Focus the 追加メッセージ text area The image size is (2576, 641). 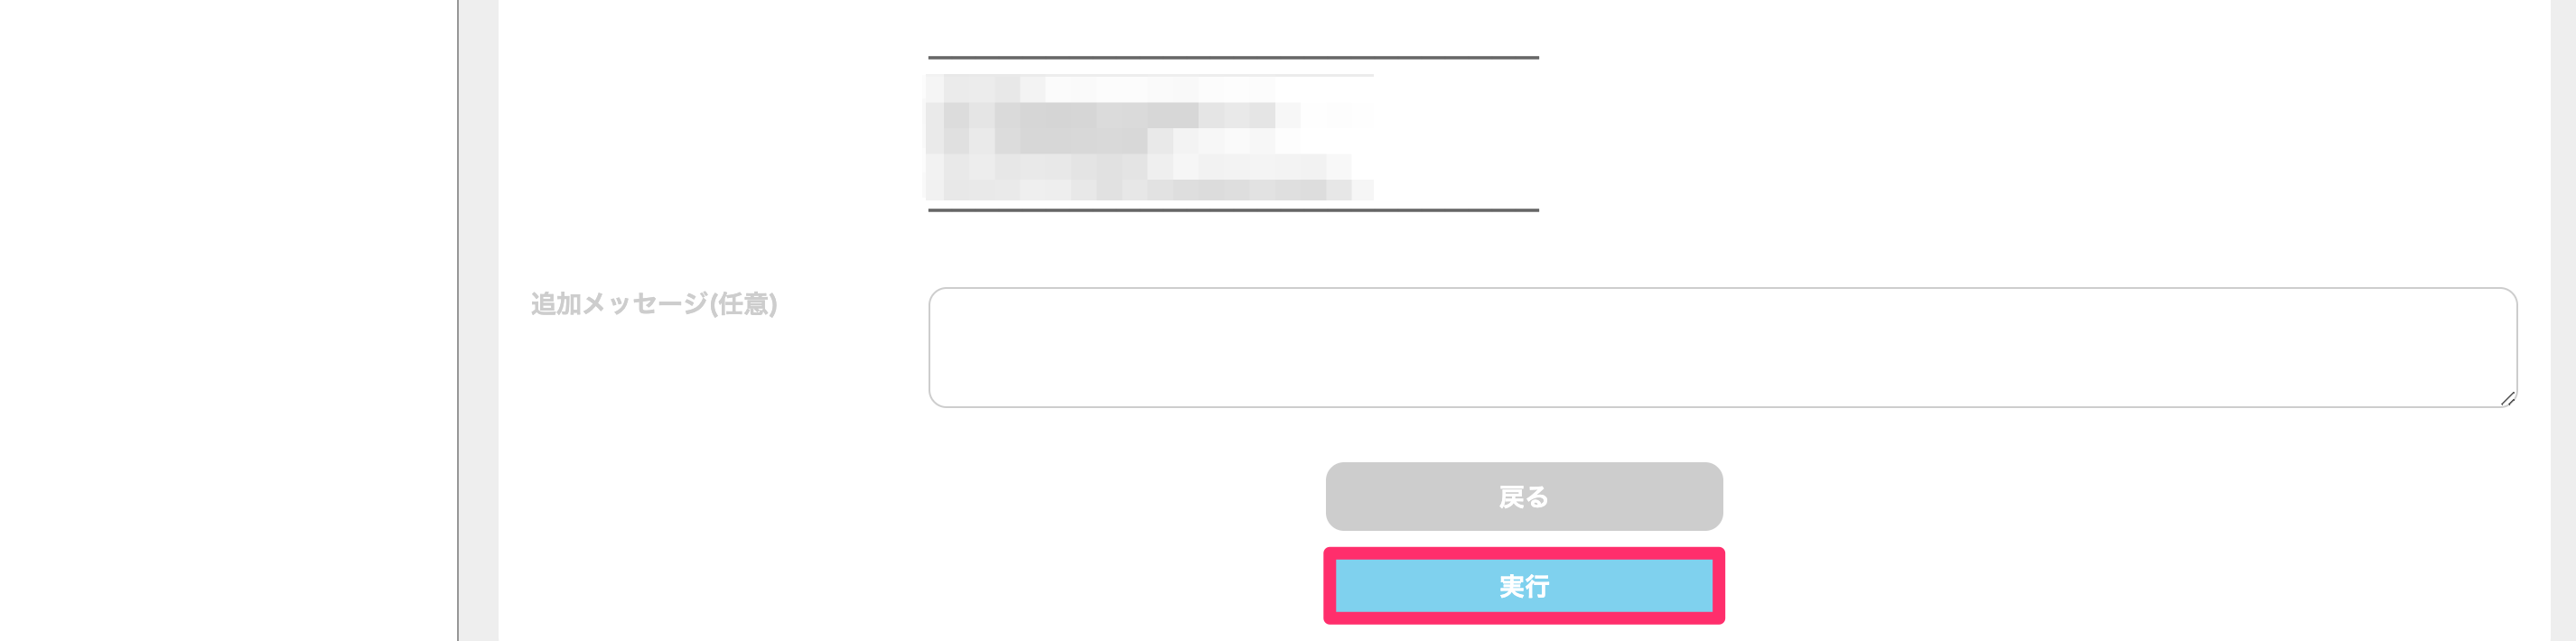tap(1720, 347)
